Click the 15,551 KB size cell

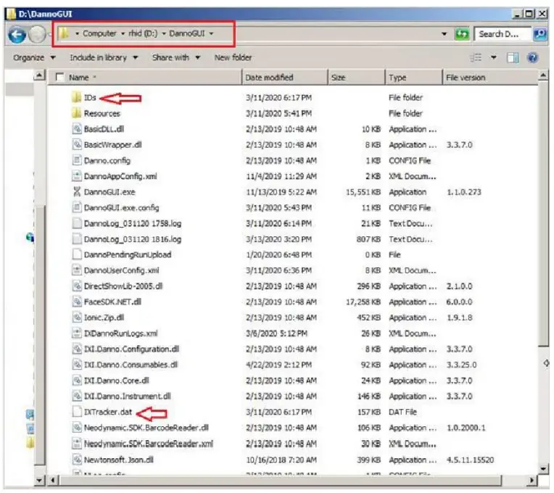tap(363, 191)
